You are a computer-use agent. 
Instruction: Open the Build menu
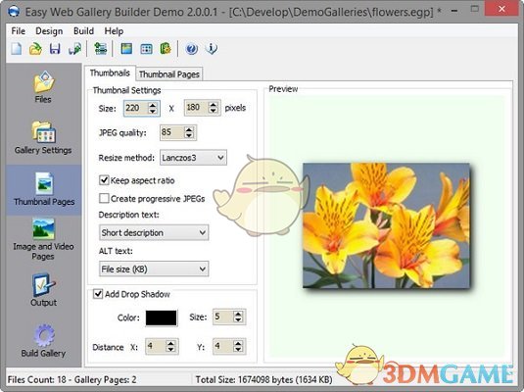(83, 31)
